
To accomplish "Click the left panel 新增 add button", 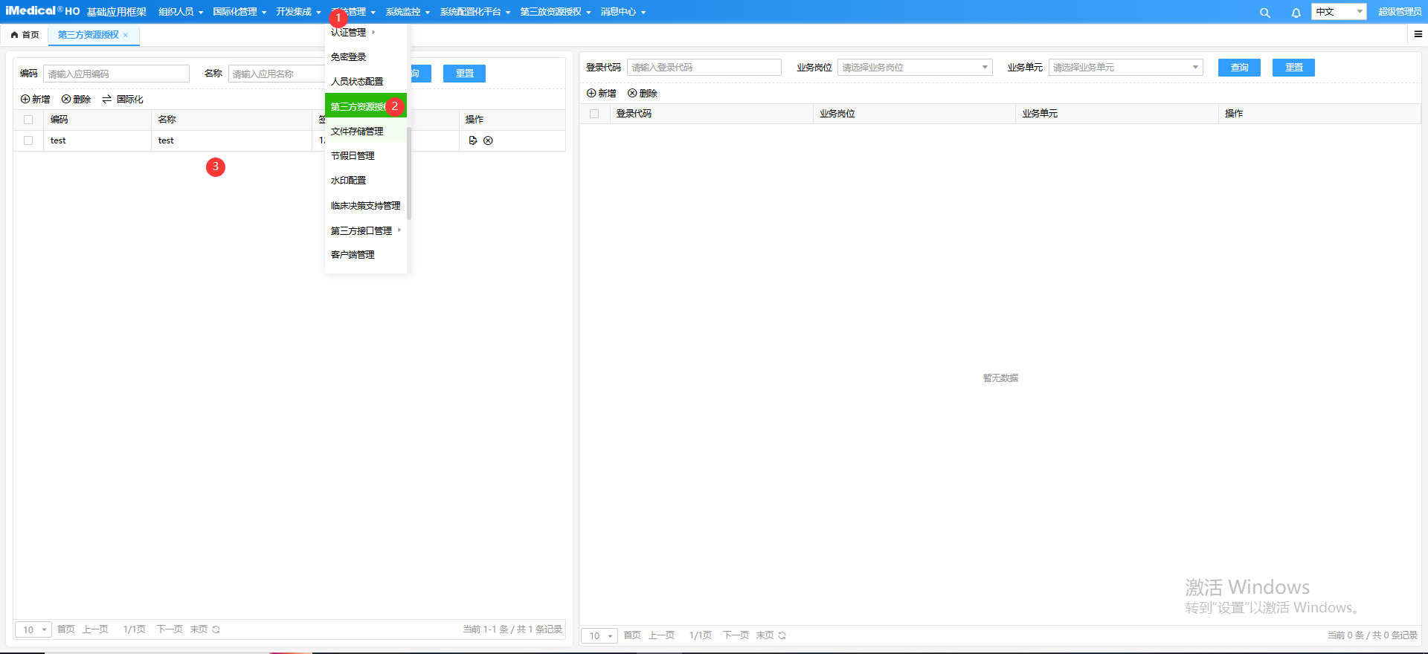I will tap(35, 99).
